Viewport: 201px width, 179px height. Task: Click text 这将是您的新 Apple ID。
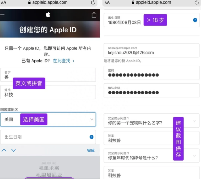tap(123, 61)
